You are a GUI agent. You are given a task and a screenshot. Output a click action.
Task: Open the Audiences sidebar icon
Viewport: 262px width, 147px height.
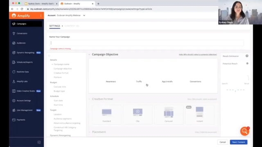14,43
